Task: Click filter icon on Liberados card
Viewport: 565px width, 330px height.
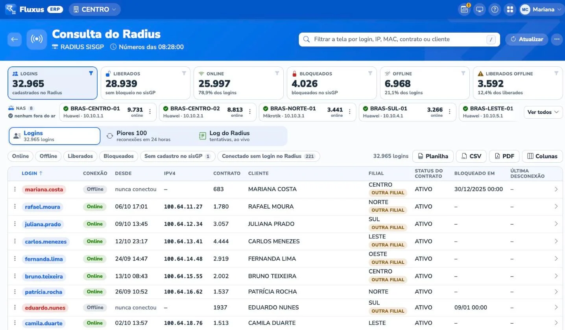Action: coord(184,73)
